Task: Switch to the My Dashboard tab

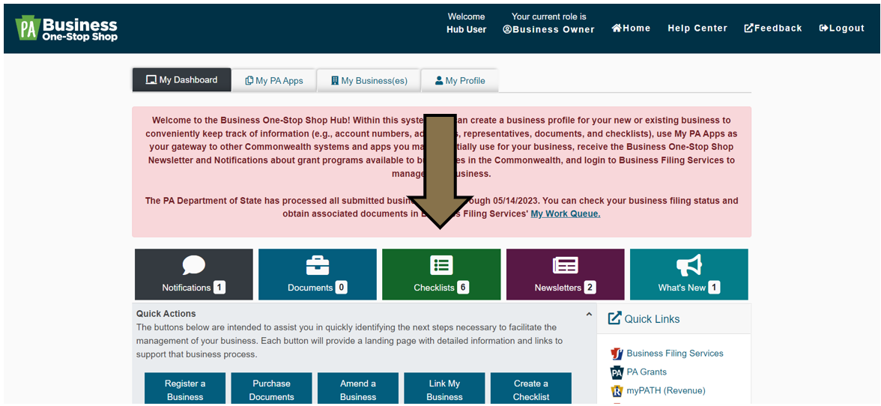Action: coord(181,79)
